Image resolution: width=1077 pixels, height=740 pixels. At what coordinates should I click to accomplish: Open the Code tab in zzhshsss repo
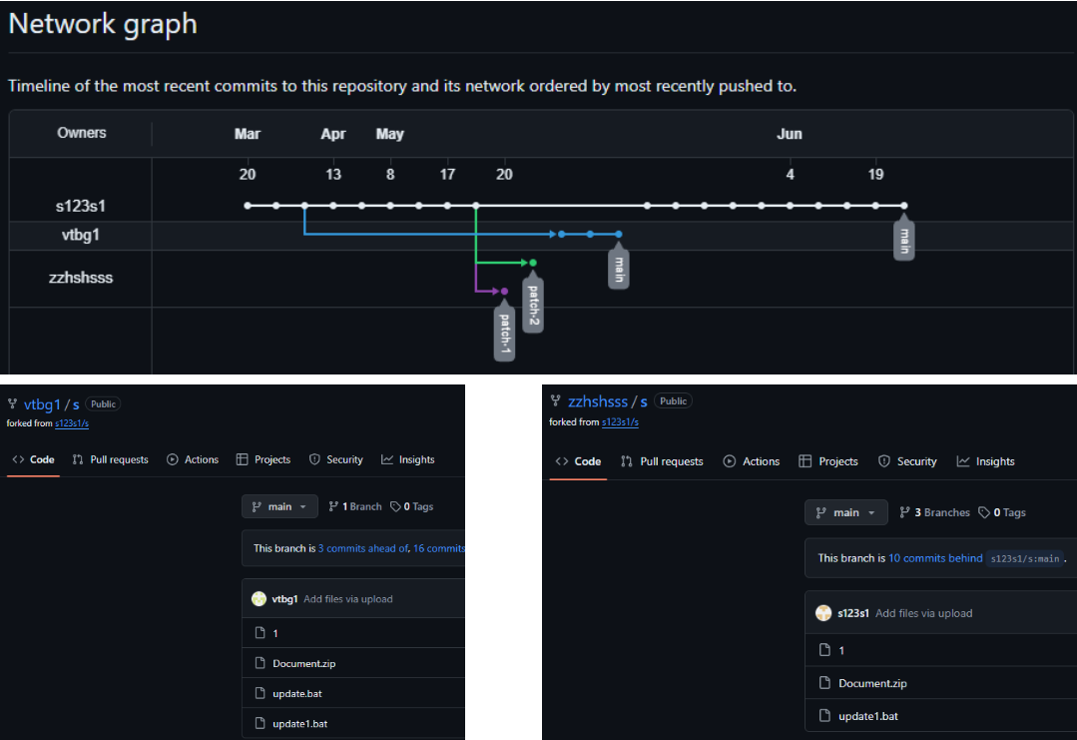[578, 461]
